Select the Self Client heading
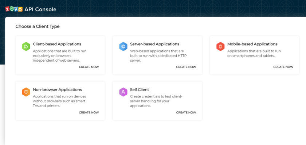Viewport: 306px width, 145px height. [x=140, y=90]
